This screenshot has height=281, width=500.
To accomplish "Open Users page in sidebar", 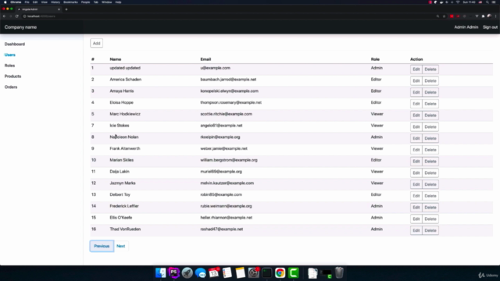I will tap(10, 55).
